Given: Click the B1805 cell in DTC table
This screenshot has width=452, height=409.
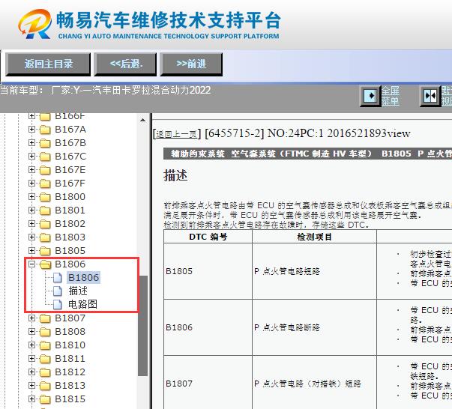Looking at the screenshot, I should pyautogui.click(x=208, y=271).
